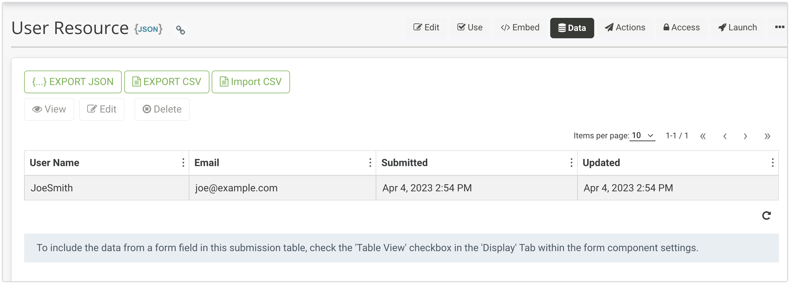Image resolution: width=790 pixels, height=284 pixels.
Task: Click the refresh icon below the table
Action: point(766,216)
